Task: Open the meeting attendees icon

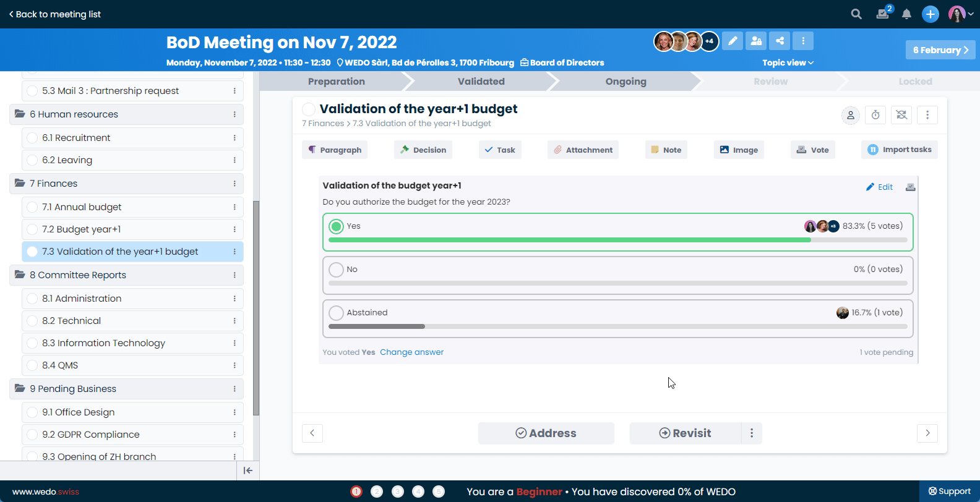Action: (756, 41)
